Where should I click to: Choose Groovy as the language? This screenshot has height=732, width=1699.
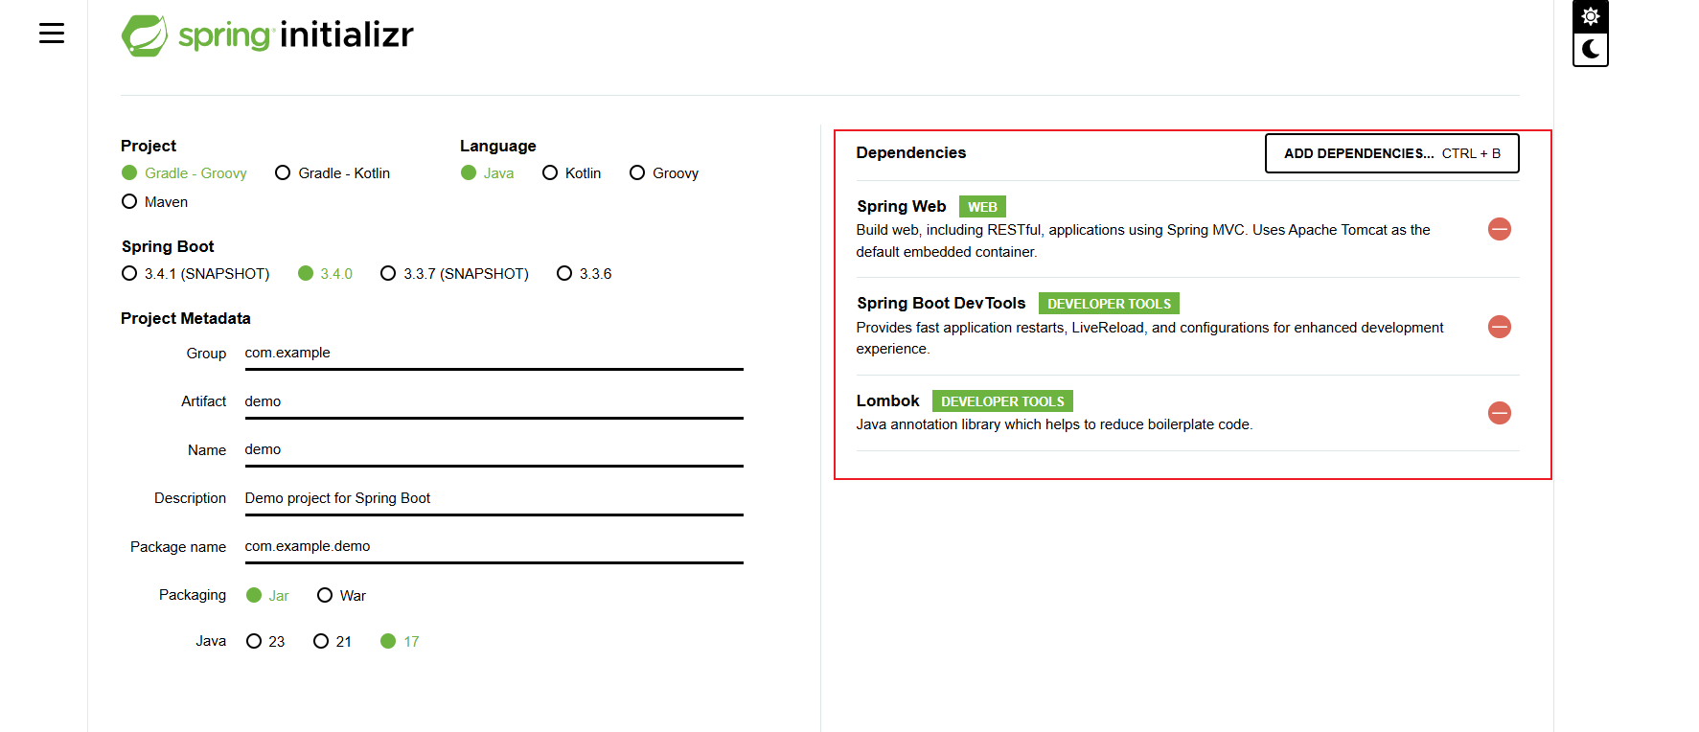664,173
